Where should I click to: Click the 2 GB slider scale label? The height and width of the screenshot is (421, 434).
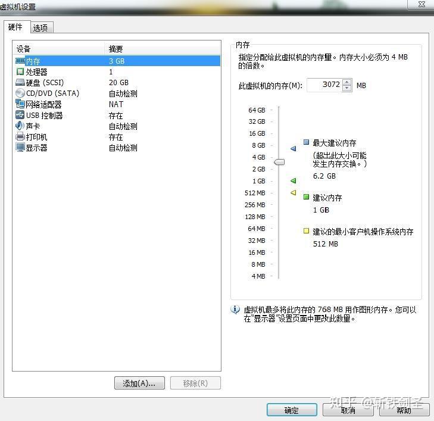pyautogui.click(x=258, y=169)
